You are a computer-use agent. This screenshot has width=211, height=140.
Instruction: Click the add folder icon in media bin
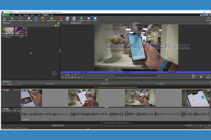coord(56,26)
